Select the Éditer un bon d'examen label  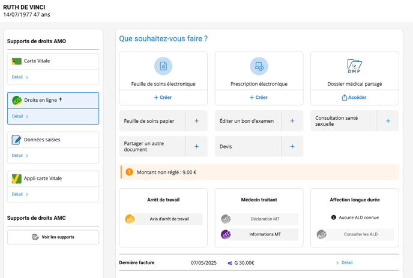(x=247, y=121)
